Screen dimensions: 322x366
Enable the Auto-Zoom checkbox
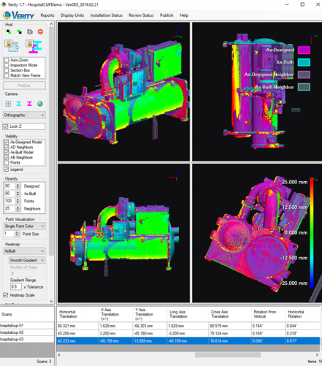tap(7, 60)
